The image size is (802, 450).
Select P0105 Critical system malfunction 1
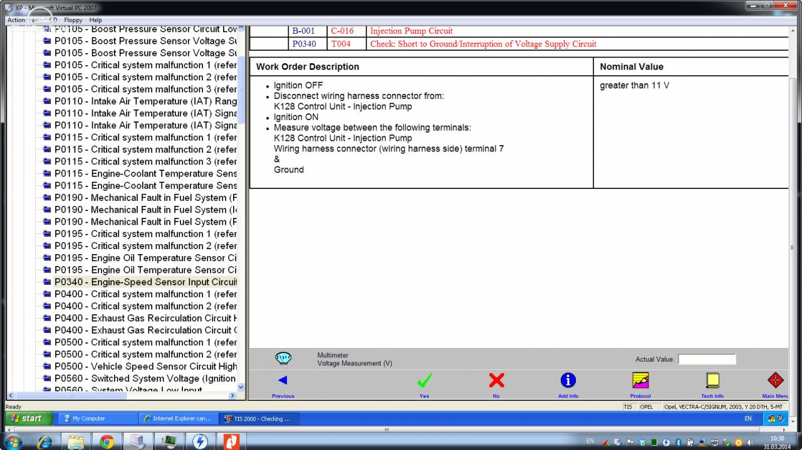point(145,65)
